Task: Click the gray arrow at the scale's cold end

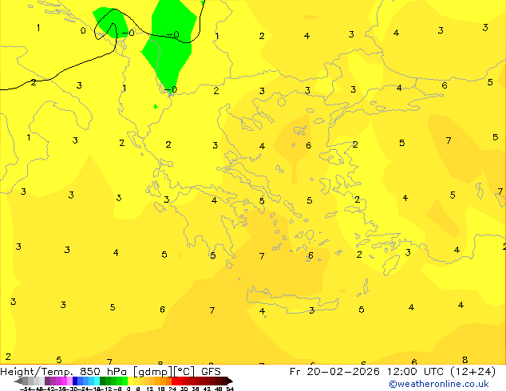Action: pos(18,381)
